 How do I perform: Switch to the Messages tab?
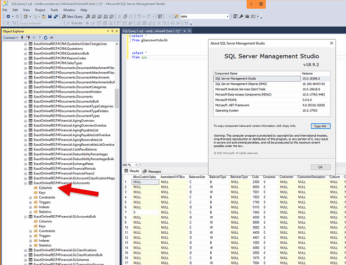click(x=152, y=171)
